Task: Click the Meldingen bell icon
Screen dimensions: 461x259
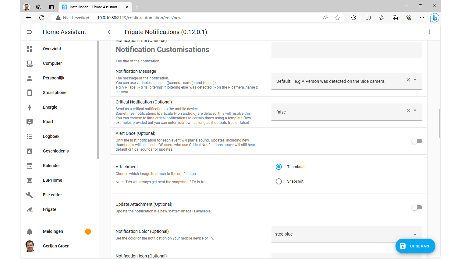Action: [30, 232]
